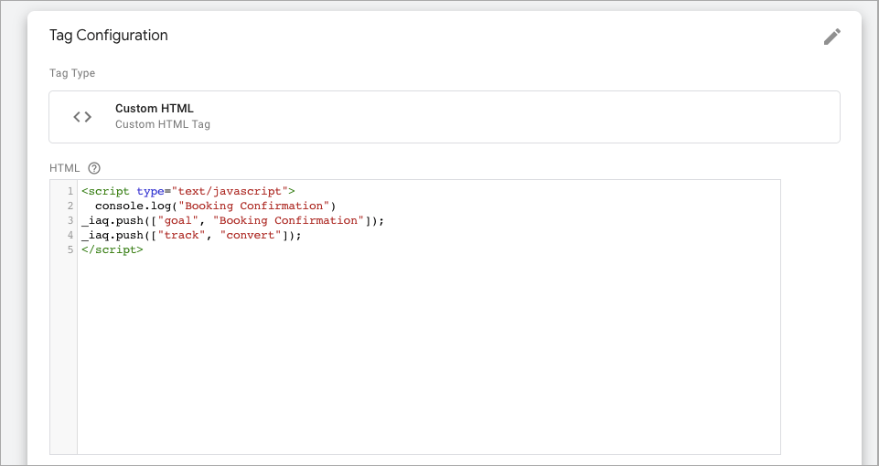
Task: Click the pencil edit icon
Action: pyautogui.click(x=832, y=37)
